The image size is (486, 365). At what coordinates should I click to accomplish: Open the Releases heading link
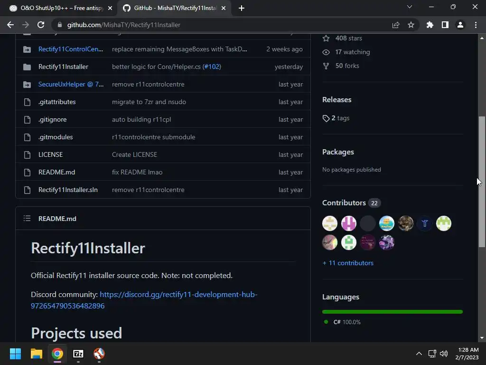[x=336, y=100]
